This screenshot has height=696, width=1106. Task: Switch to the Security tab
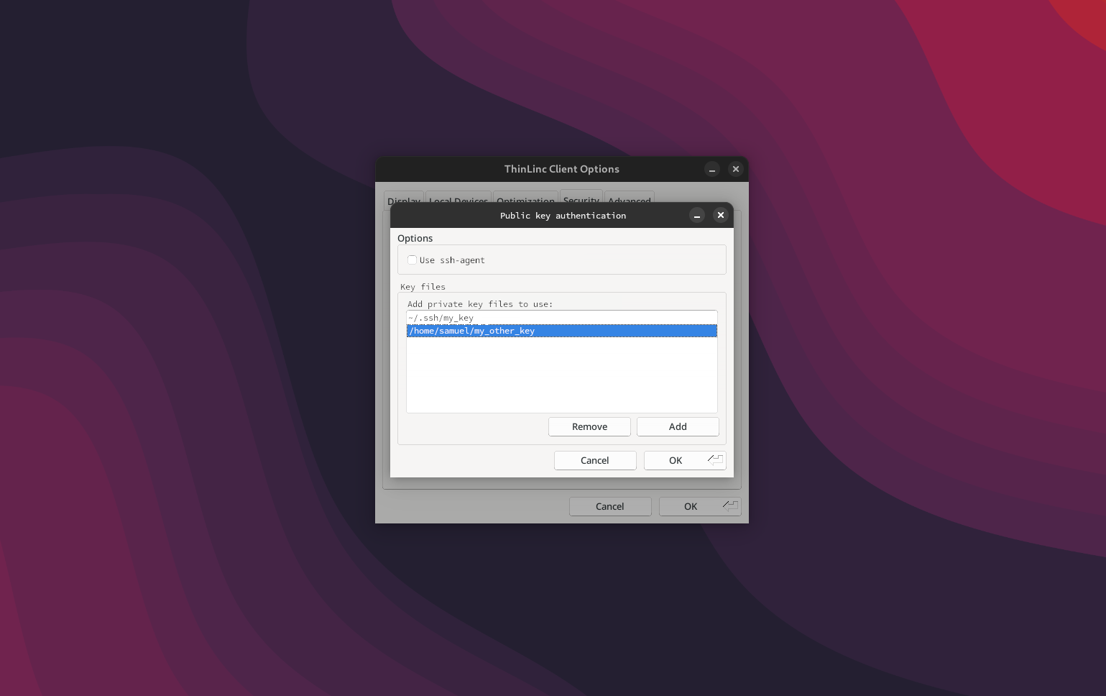[x=581, y=198]
